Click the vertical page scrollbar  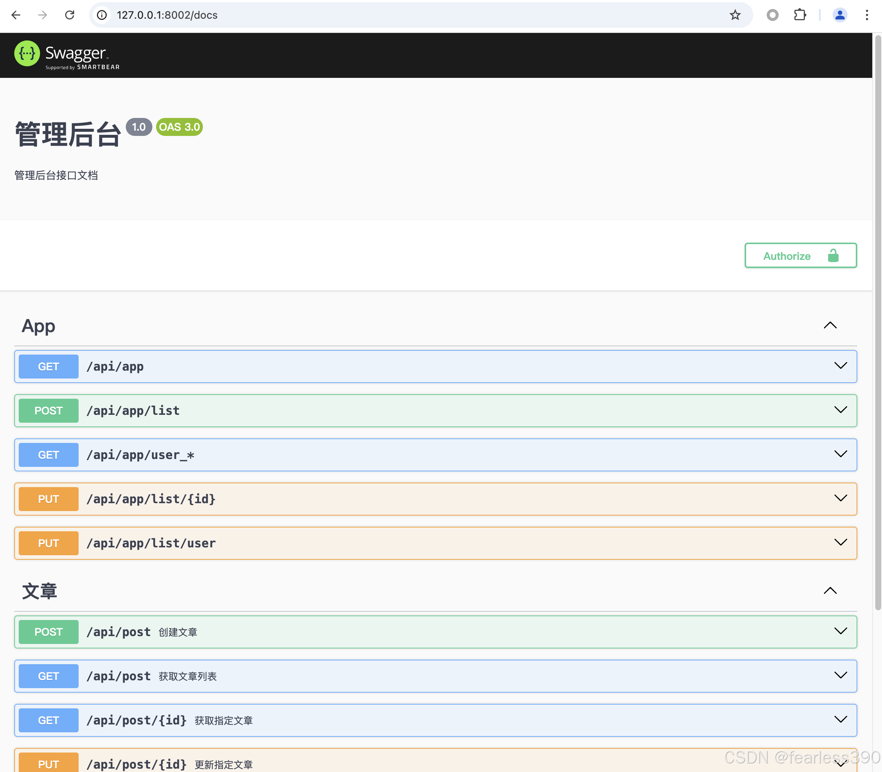[x=877, y=323]
